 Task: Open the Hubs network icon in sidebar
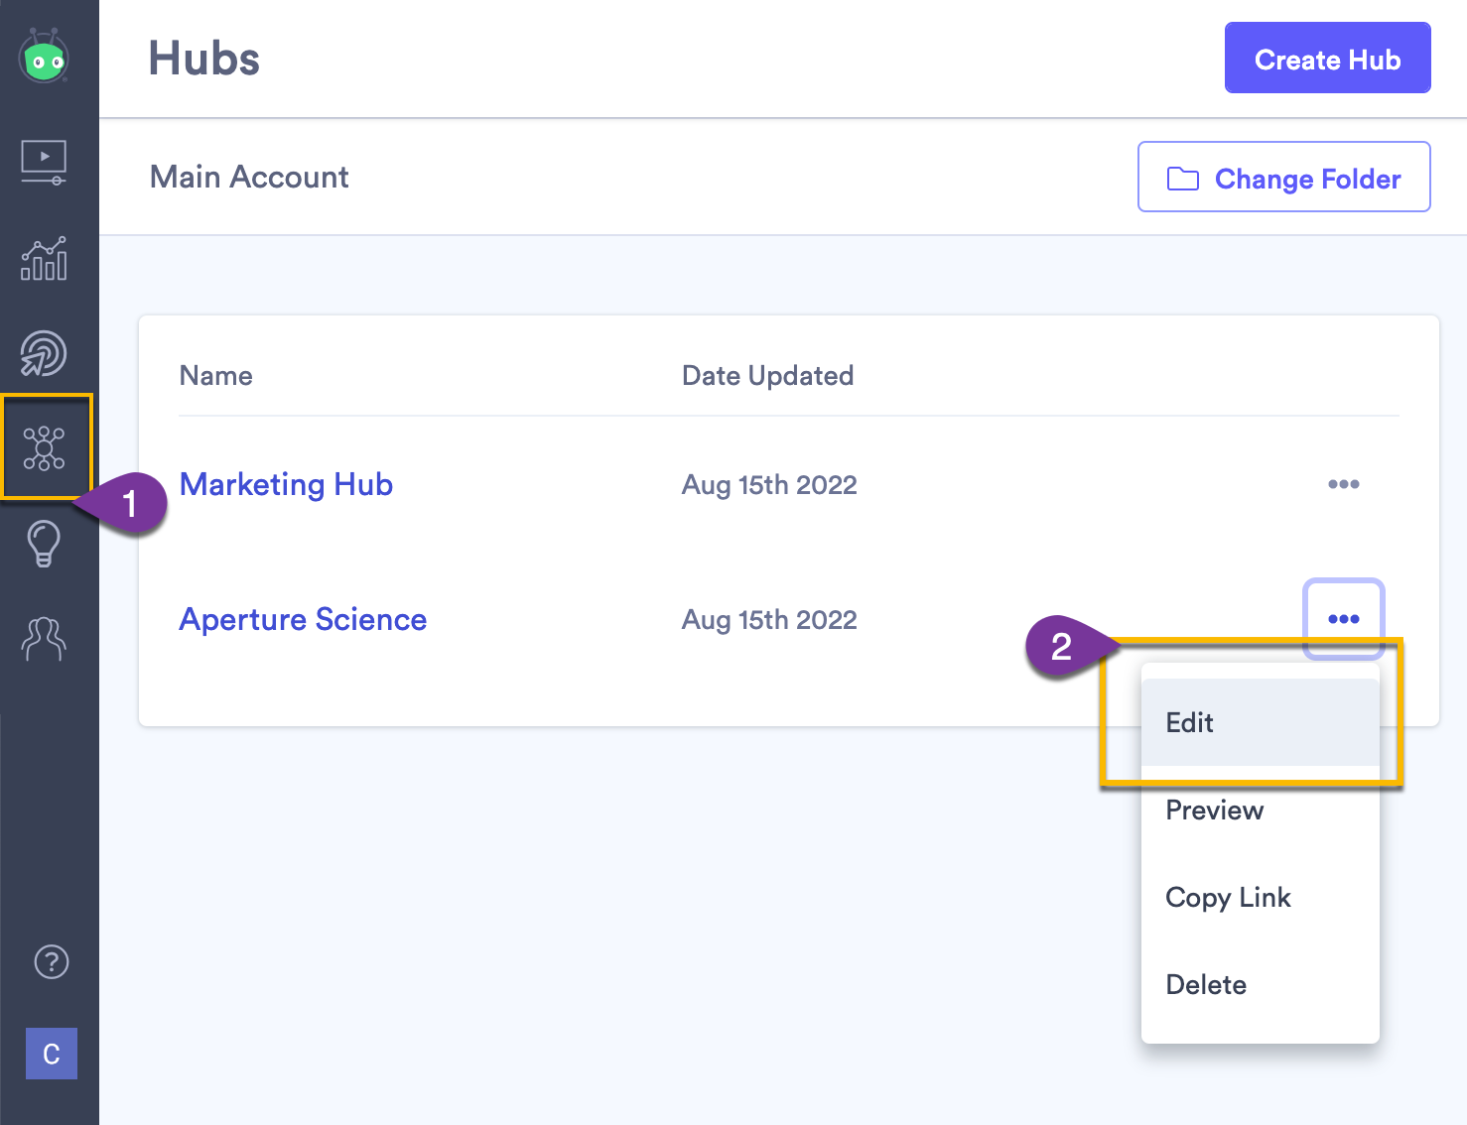(x=45, y=447)
